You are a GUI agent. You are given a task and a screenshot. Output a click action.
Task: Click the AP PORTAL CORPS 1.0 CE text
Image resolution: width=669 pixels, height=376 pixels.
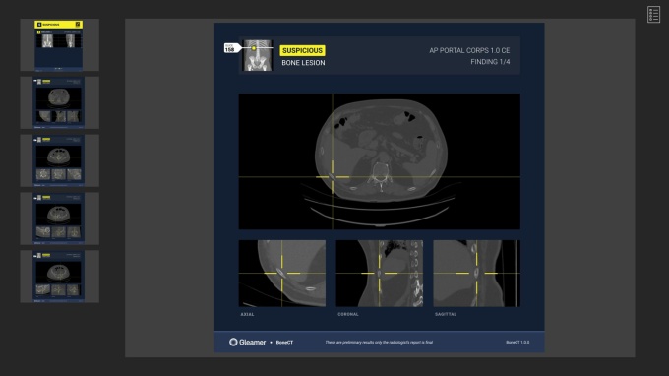click(x=469, y=50)
